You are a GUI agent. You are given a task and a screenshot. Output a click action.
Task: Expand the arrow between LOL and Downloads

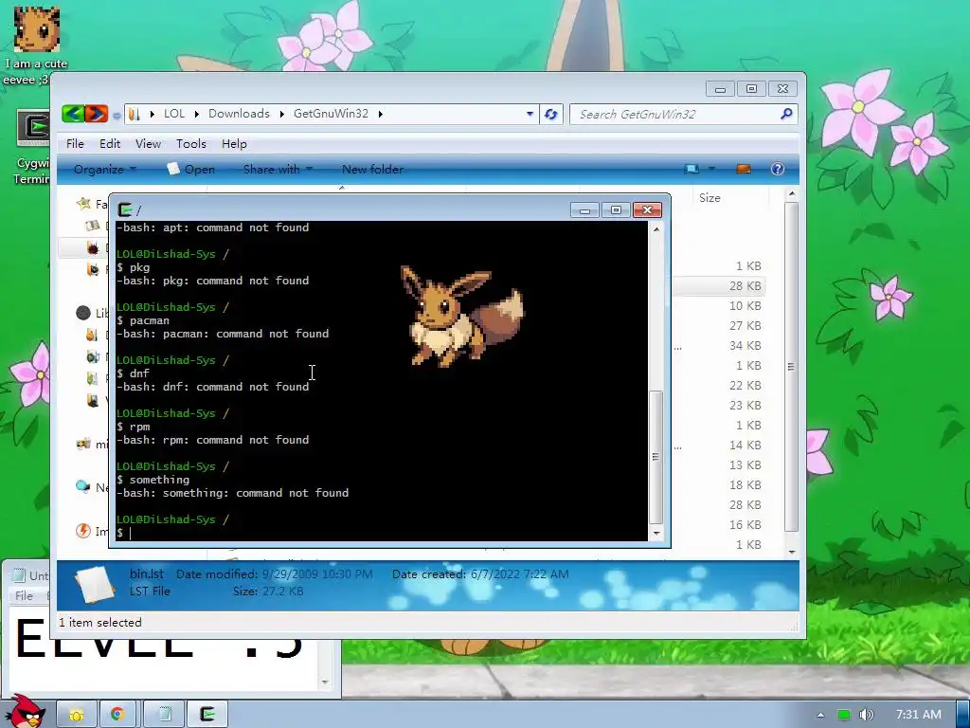click(197, 114)
